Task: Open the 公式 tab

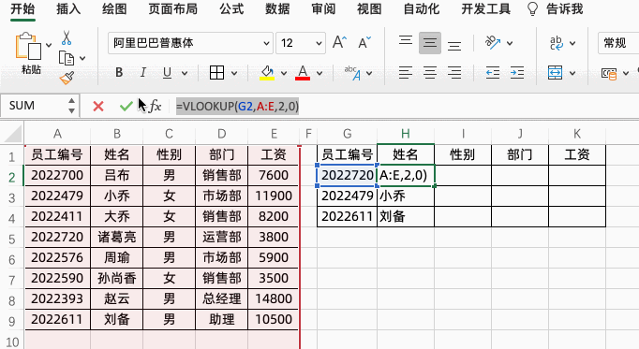Action: [231, 9]
